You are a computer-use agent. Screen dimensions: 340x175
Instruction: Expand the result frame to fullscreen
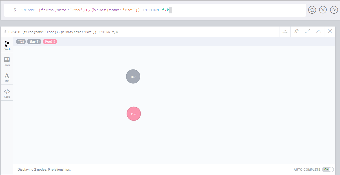pyautogui.click(x=307, y=31)
